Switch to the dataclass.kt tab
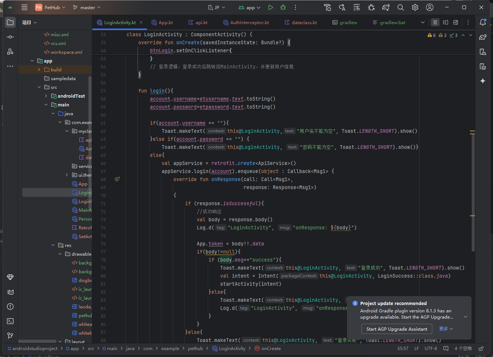This screenshot has width=493, height=357. click(304, 23)
